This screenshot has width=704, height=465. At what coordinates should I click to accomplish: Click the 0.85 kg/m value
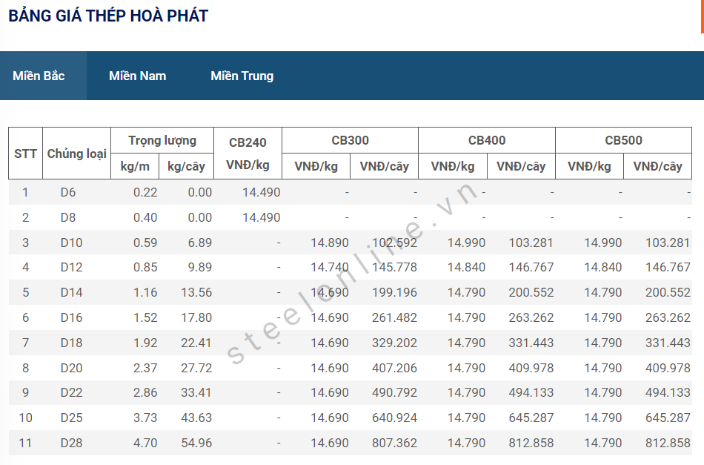click(145, 267)
